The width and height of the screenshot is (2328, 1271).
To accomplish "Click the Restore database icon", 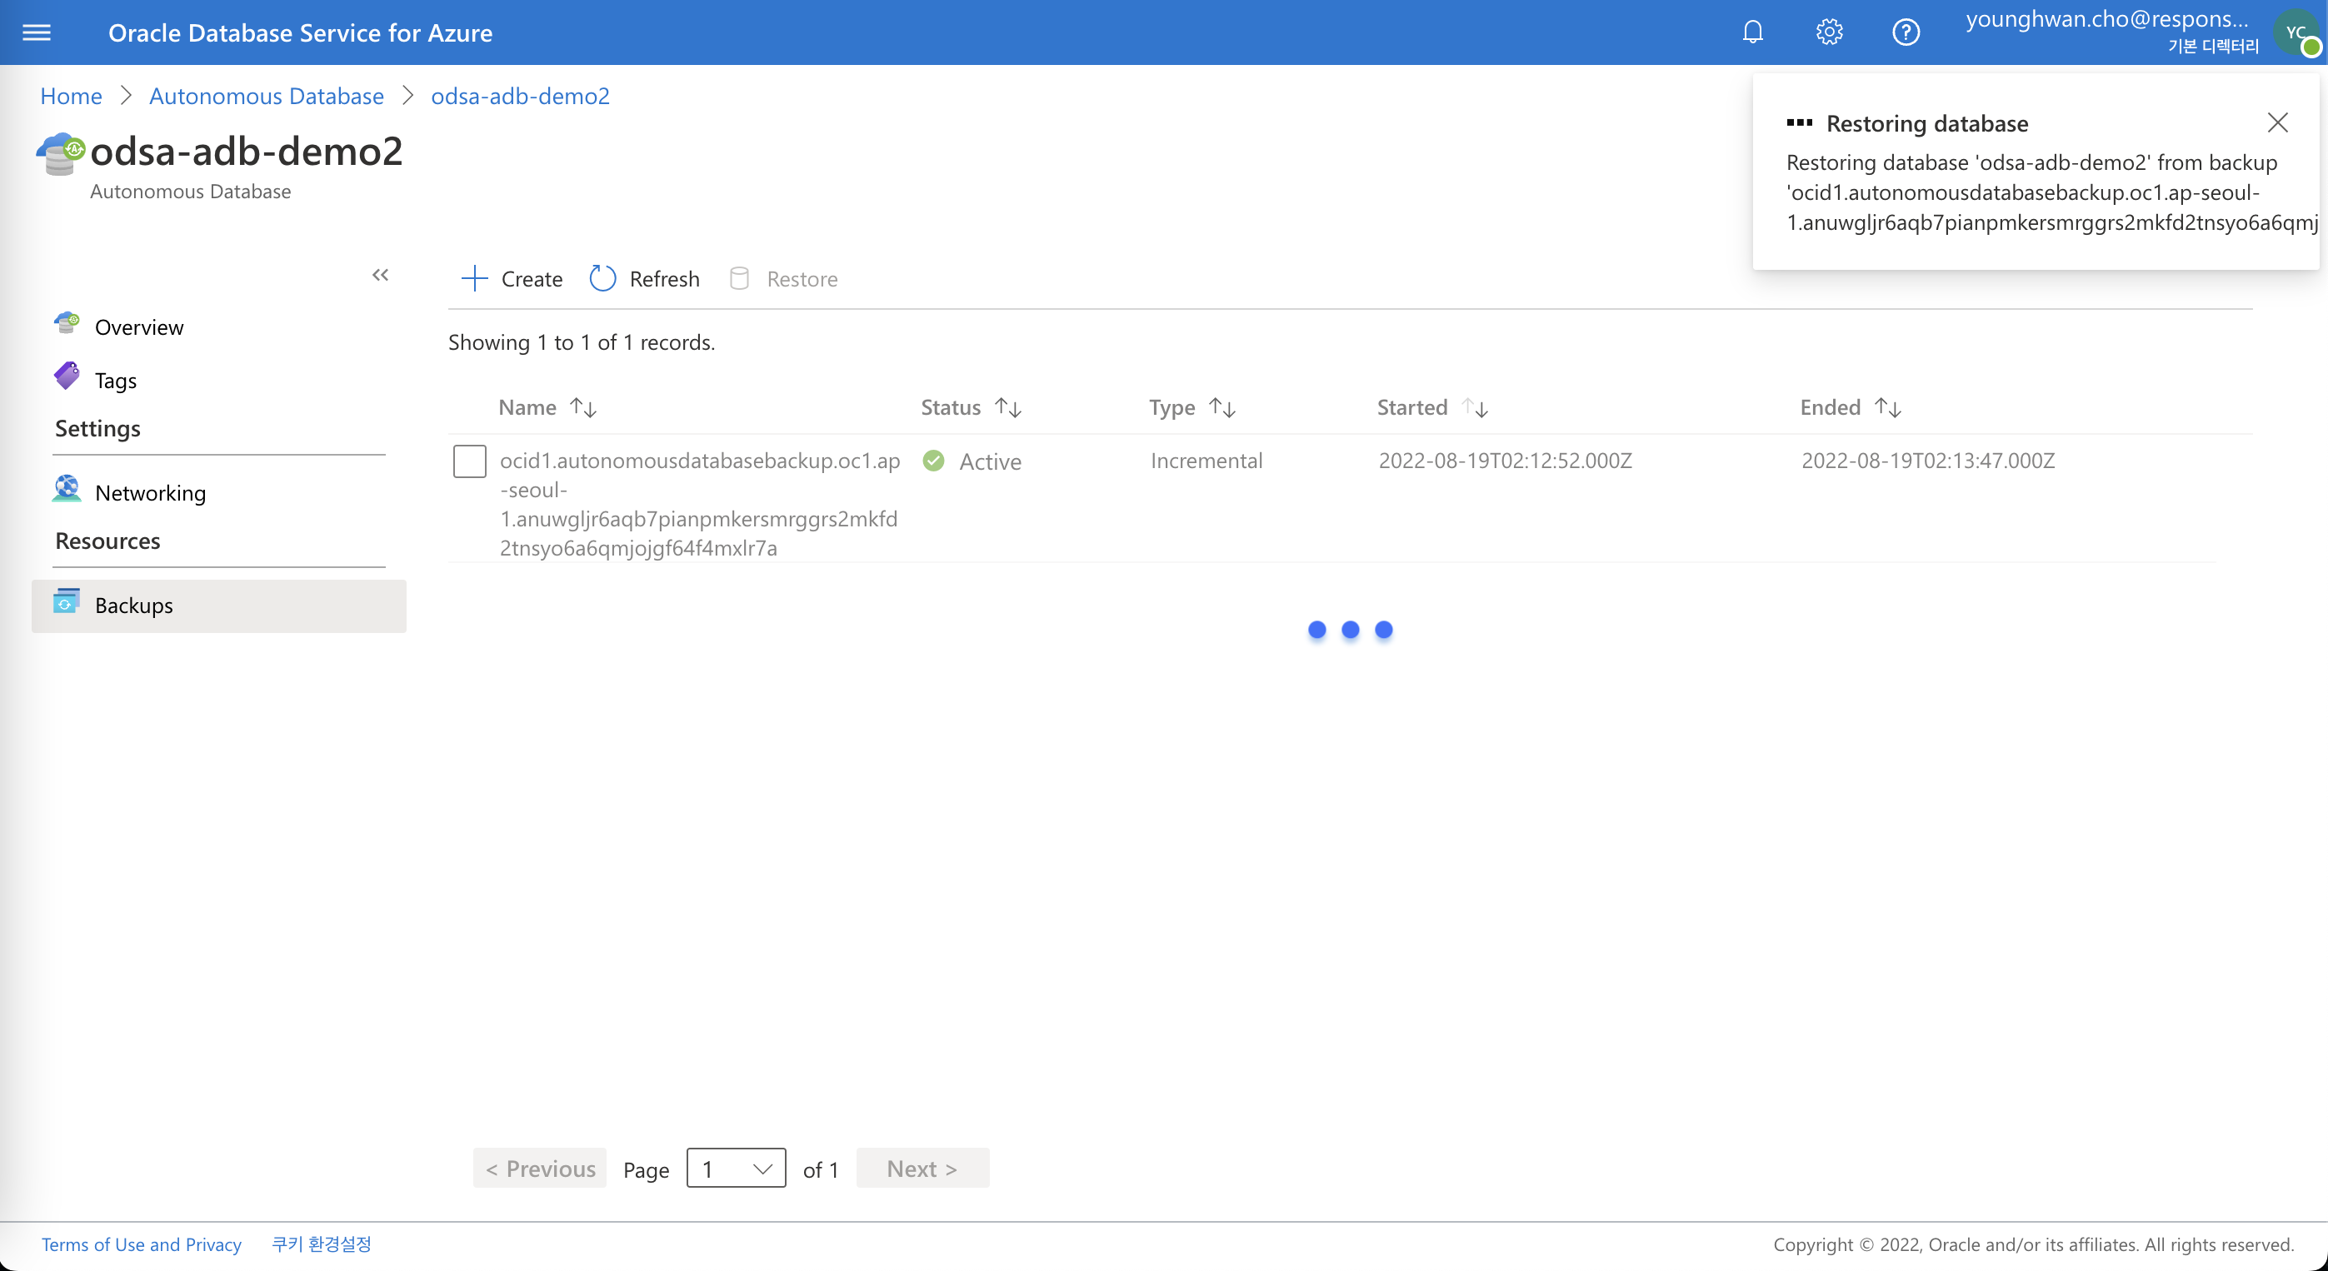I will 739,278.
